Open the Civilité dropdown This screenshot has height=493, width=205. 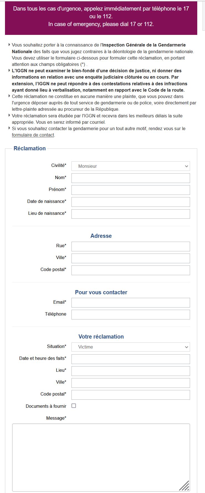point(130,166)
